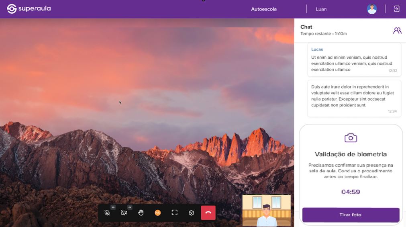The height and width of the screenshot is (227, 406).
Task: Expand microphone options chevron
Action: coord(113,207)
